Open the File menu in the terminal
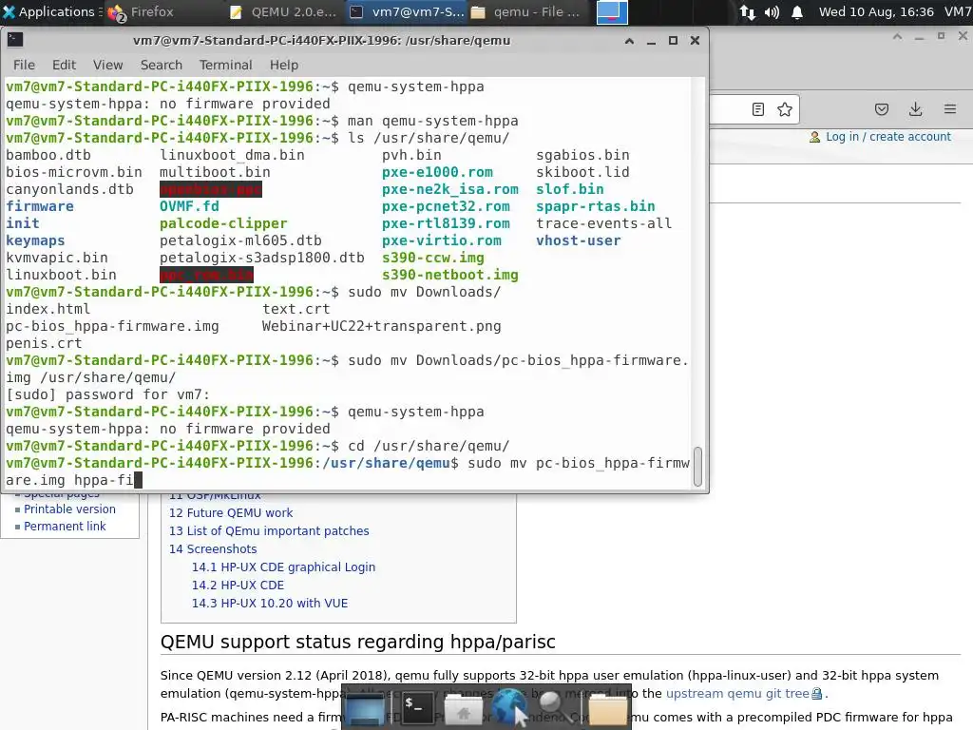Image resolution: width=973 pixels, height=730 pixels. [x=24, y=66]
